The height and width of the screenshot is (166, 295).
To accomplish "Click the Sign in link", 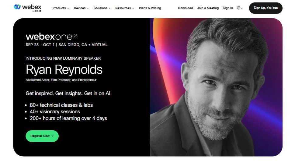I will tap(228, 8).
